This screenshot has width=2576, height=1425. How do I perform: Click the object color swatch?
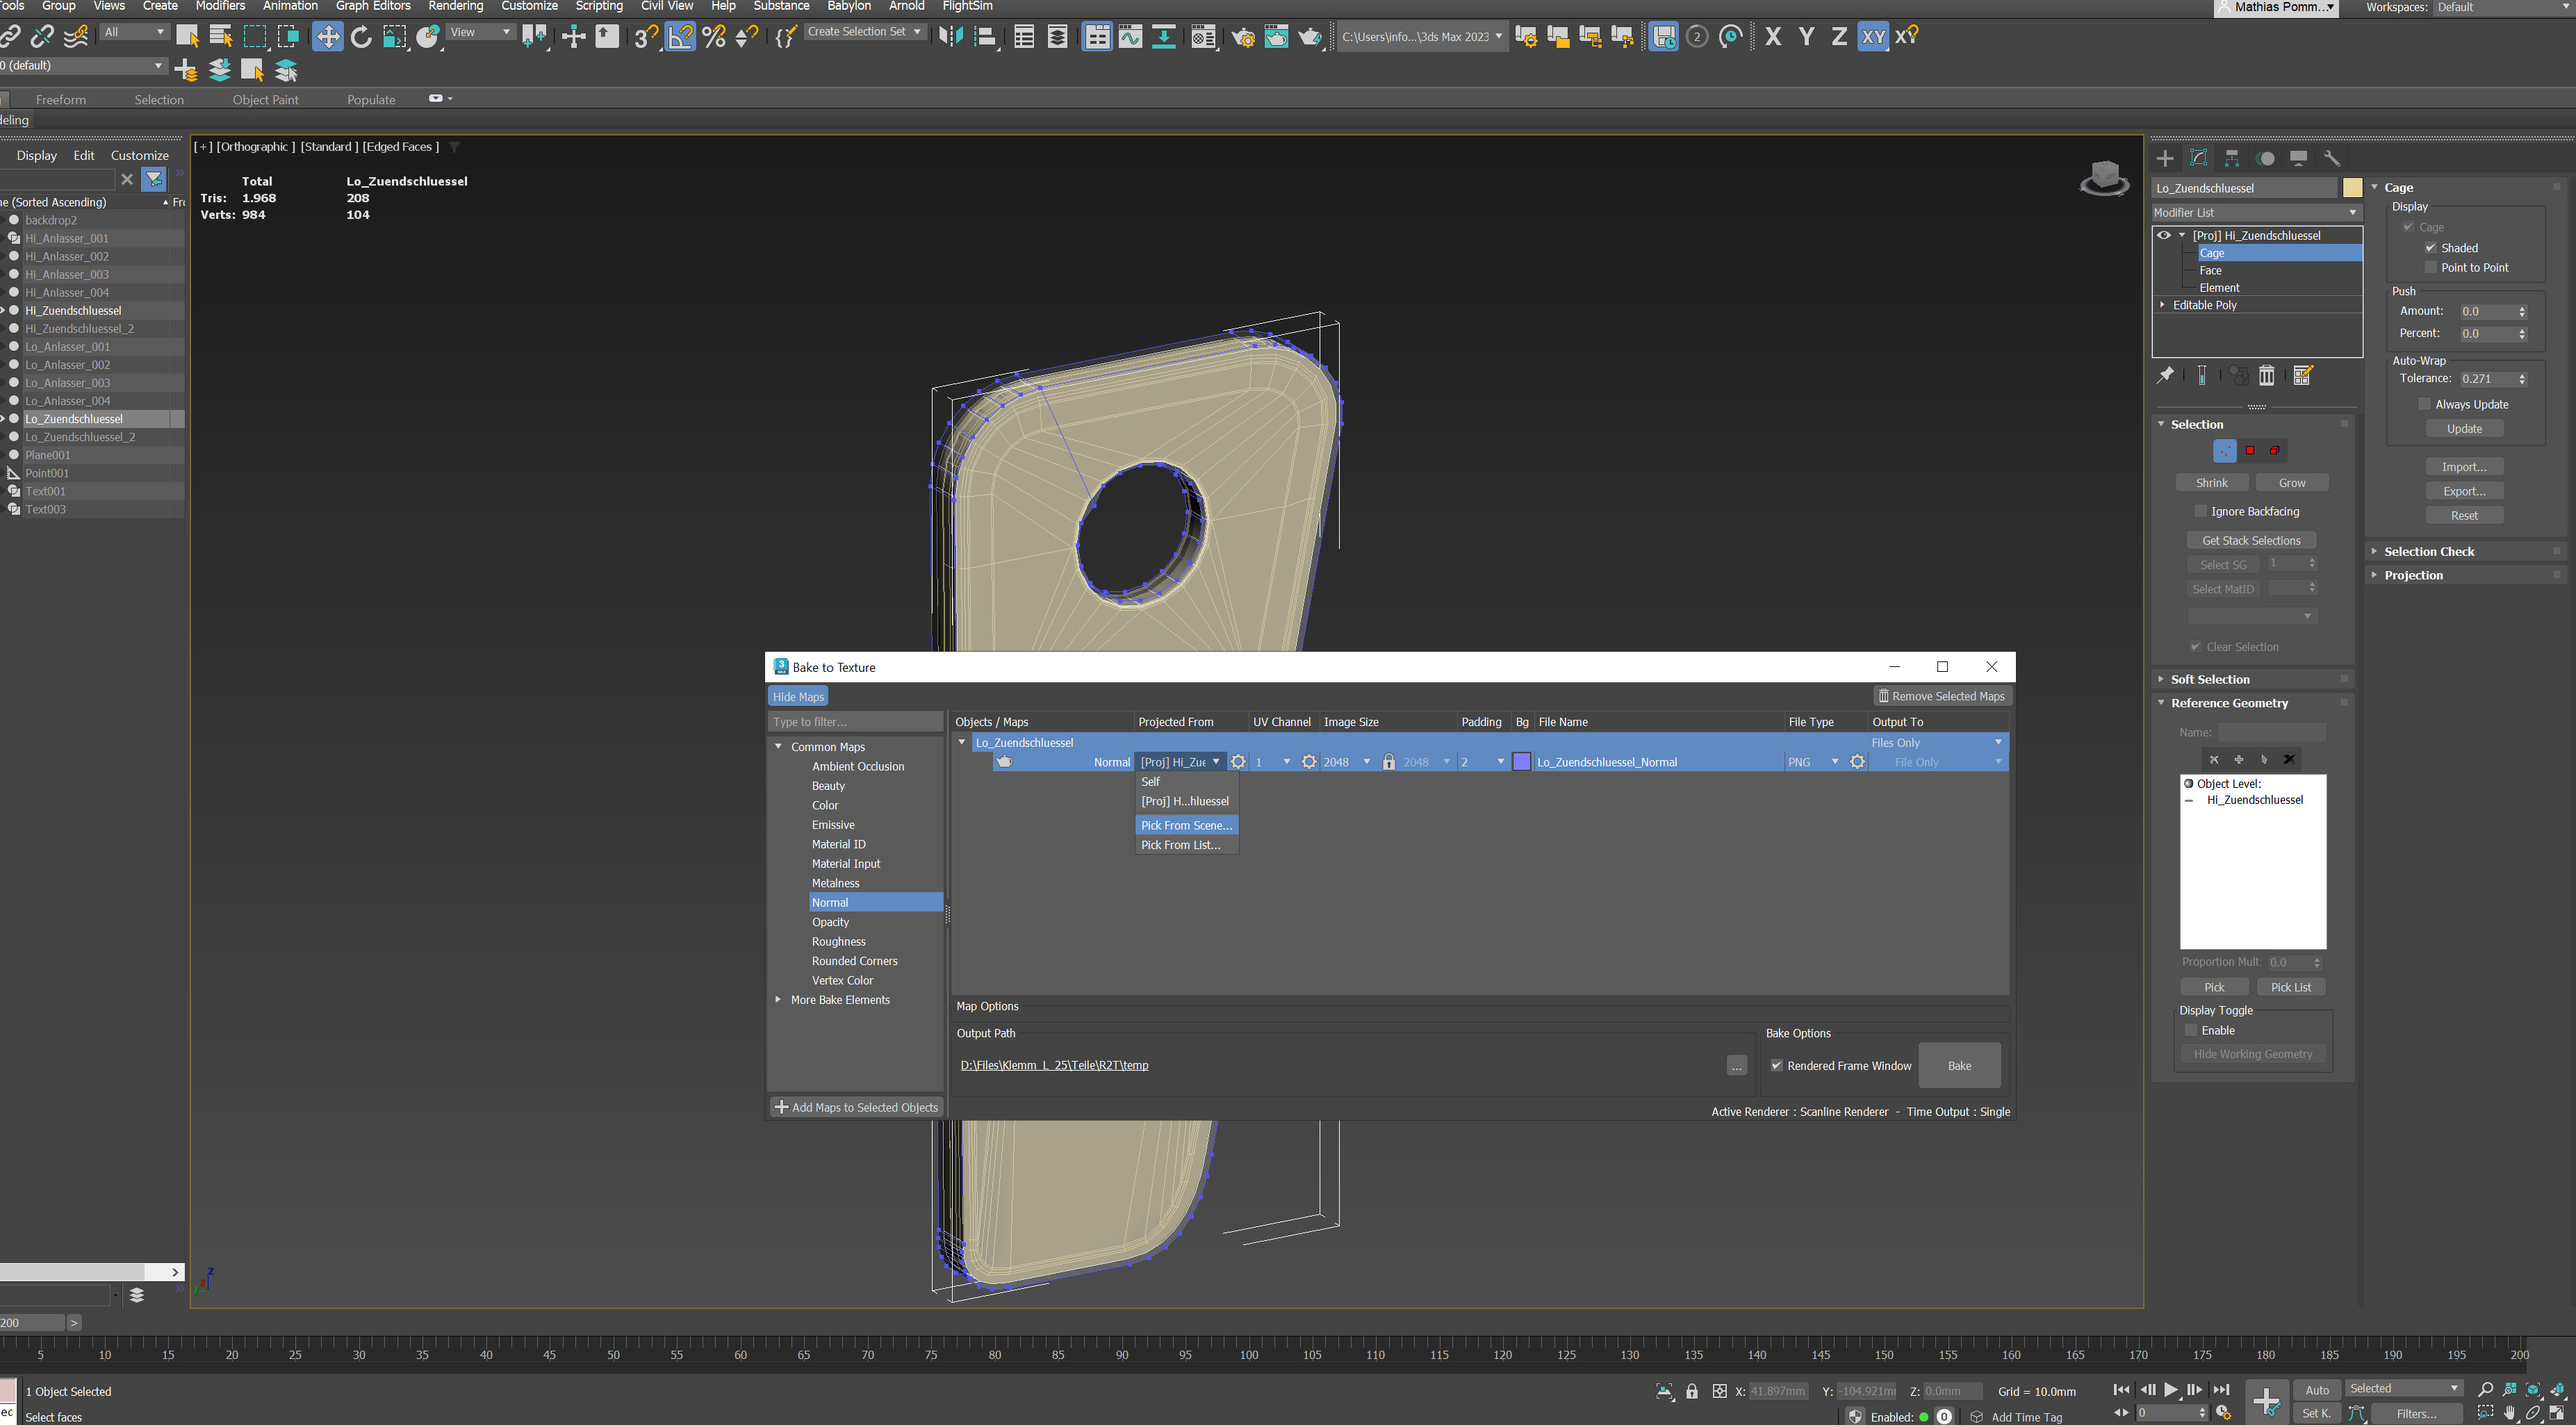[x=2352, y=188]
